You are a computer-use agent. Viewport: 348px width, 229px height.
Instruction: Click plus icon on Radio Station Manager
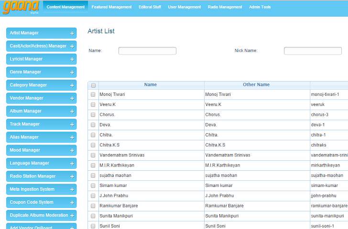pyautogui.click(x=72, y=177)
